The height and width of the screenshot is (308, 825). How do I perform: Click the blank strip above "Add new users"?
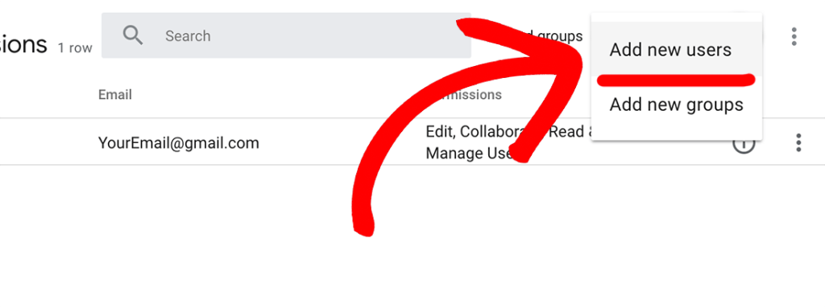click(677, 18)
